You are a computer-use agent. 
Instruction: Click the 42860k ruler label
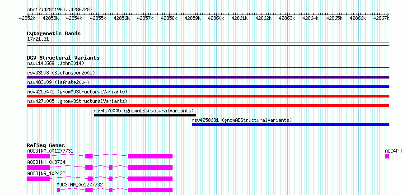(216, 18)
